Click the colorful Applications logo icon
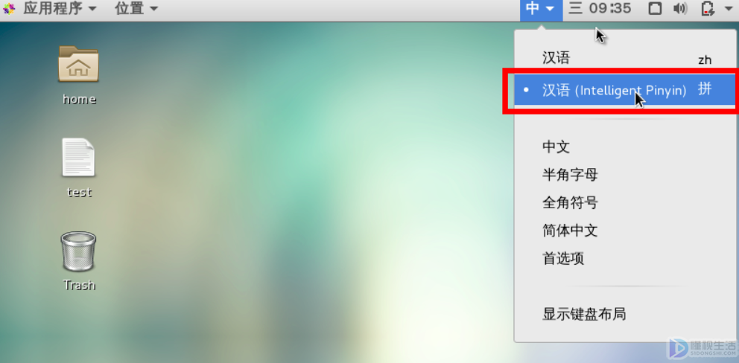The image size is (739, 363). coord(9,8)
